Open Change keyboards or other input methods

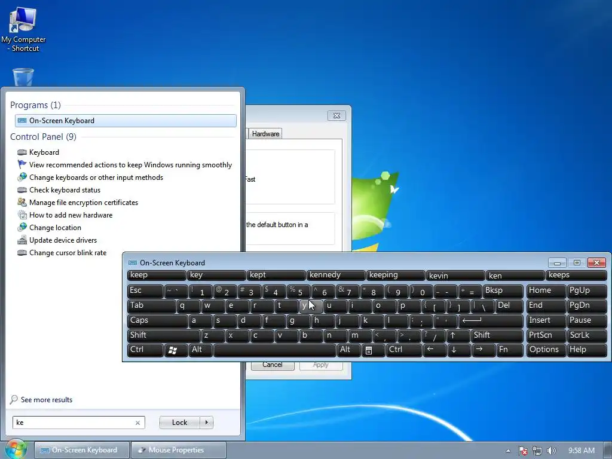(x=90, y=177)
